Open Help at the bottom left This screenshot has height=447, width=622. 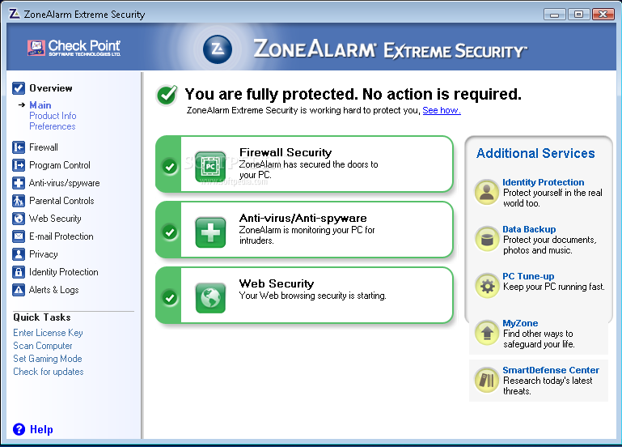(x=40, y=429)
